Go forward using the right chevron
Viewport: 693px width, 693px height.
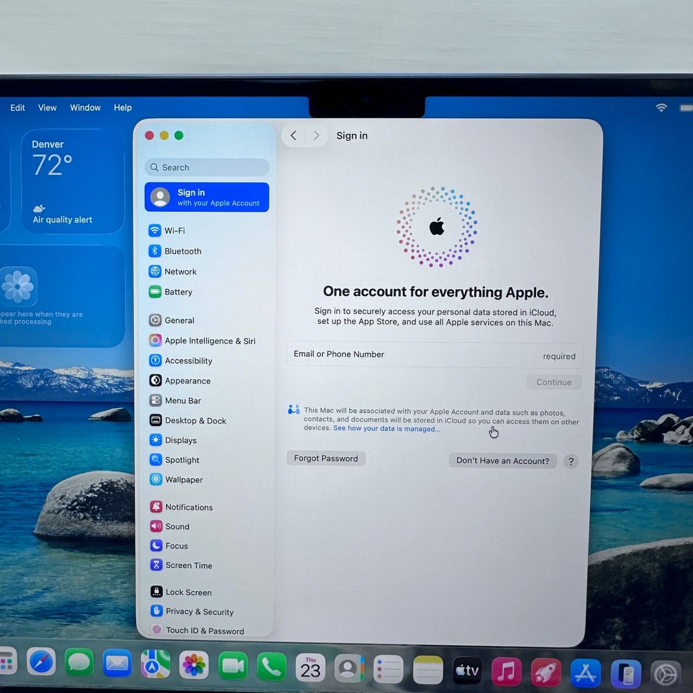click(x=316, y=135)
